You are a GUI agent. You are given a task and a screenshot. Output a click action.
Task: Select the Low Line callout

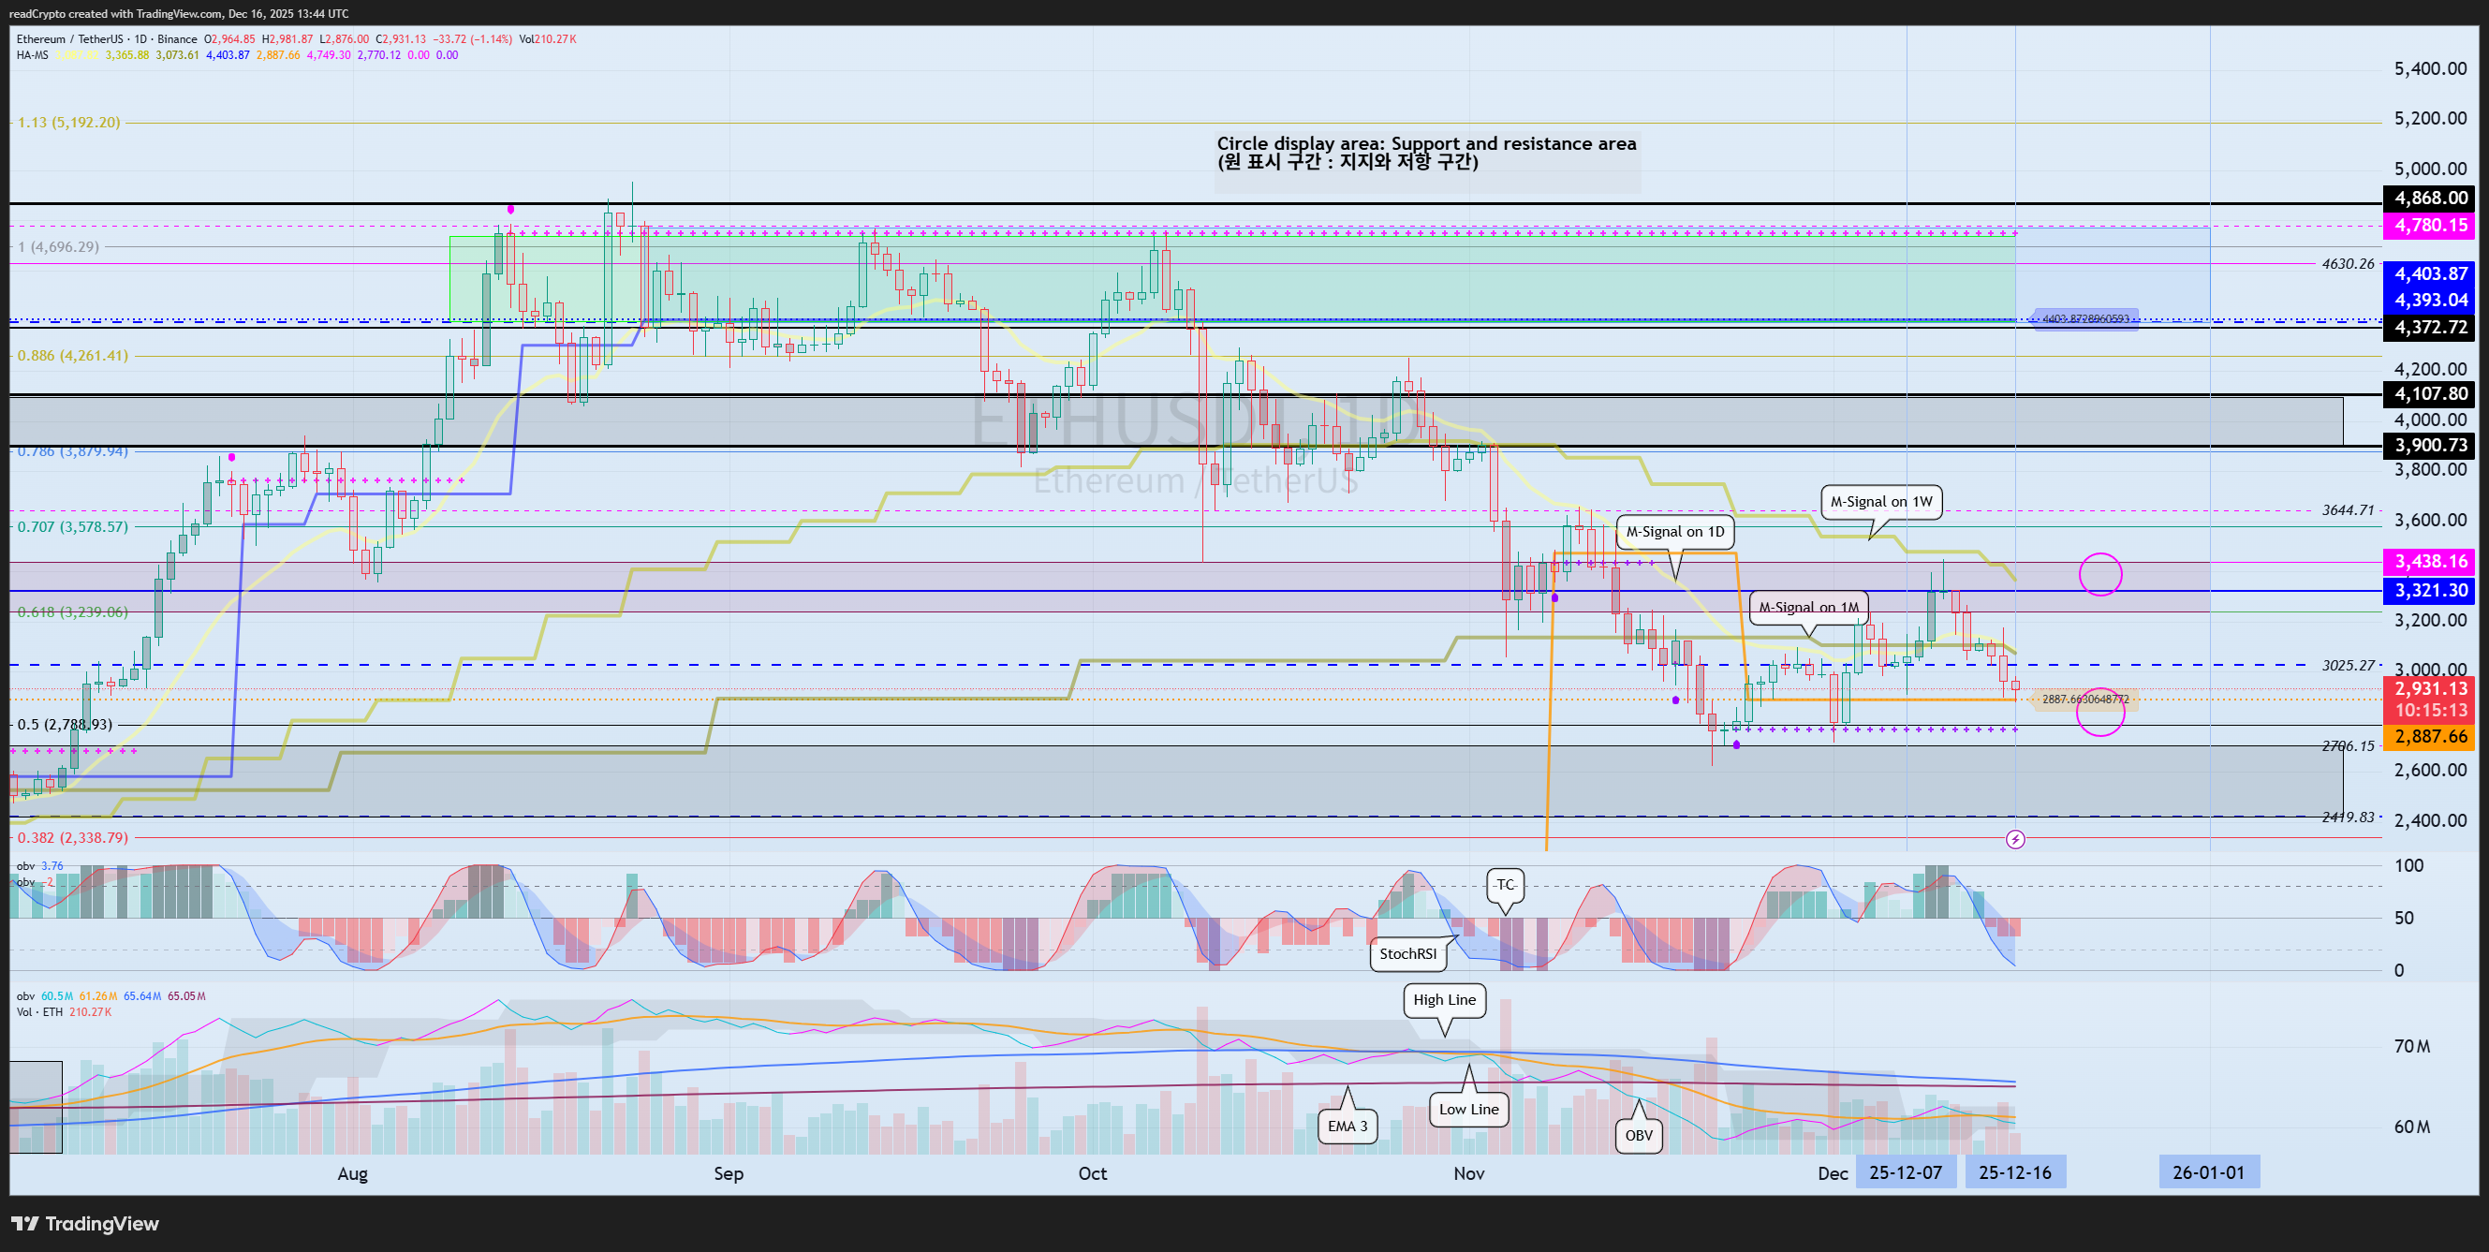(1468, 1109)
